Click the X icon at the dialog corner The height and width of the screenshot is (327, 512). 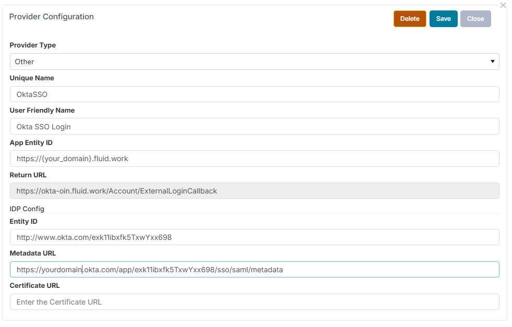click(x=503, y=5)
